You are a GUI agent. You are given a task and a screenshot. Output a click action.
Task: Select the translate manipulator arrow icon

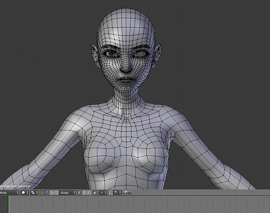47,193
